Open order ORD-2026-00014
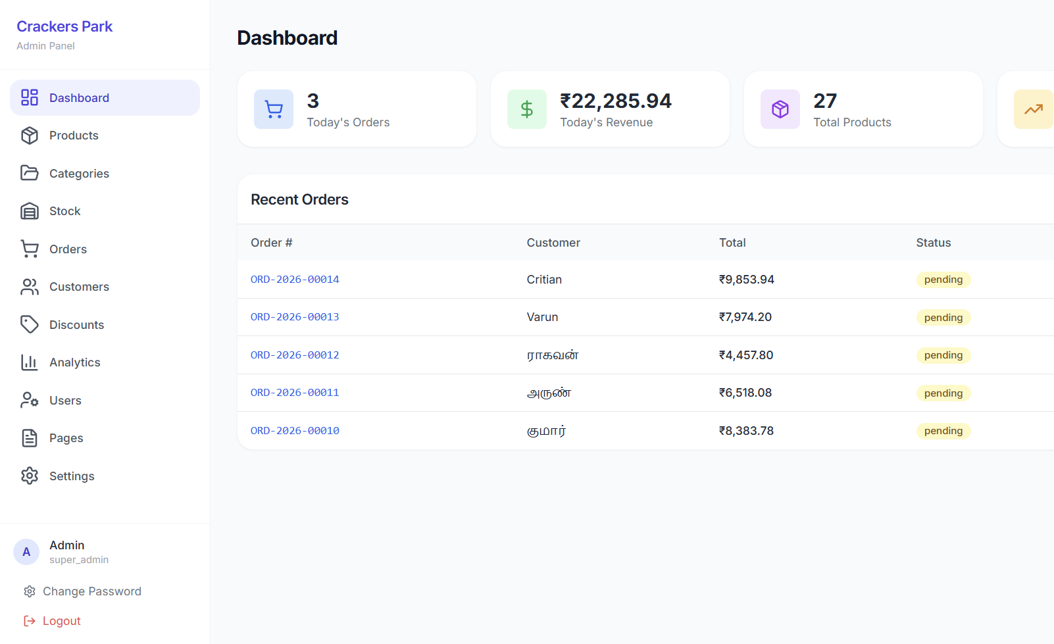 (x=295, y=280)
